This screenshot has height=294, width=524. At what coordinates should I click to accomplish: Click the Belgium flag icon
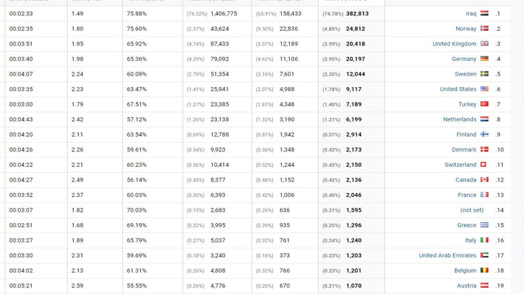(484, 271)
